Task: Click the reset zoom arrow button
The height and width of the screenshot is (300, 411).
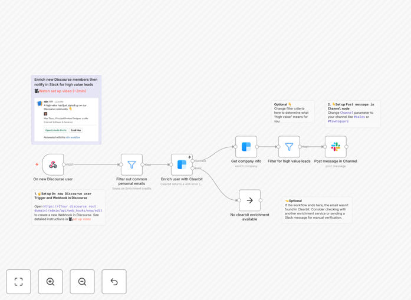Action: (114, 282)
